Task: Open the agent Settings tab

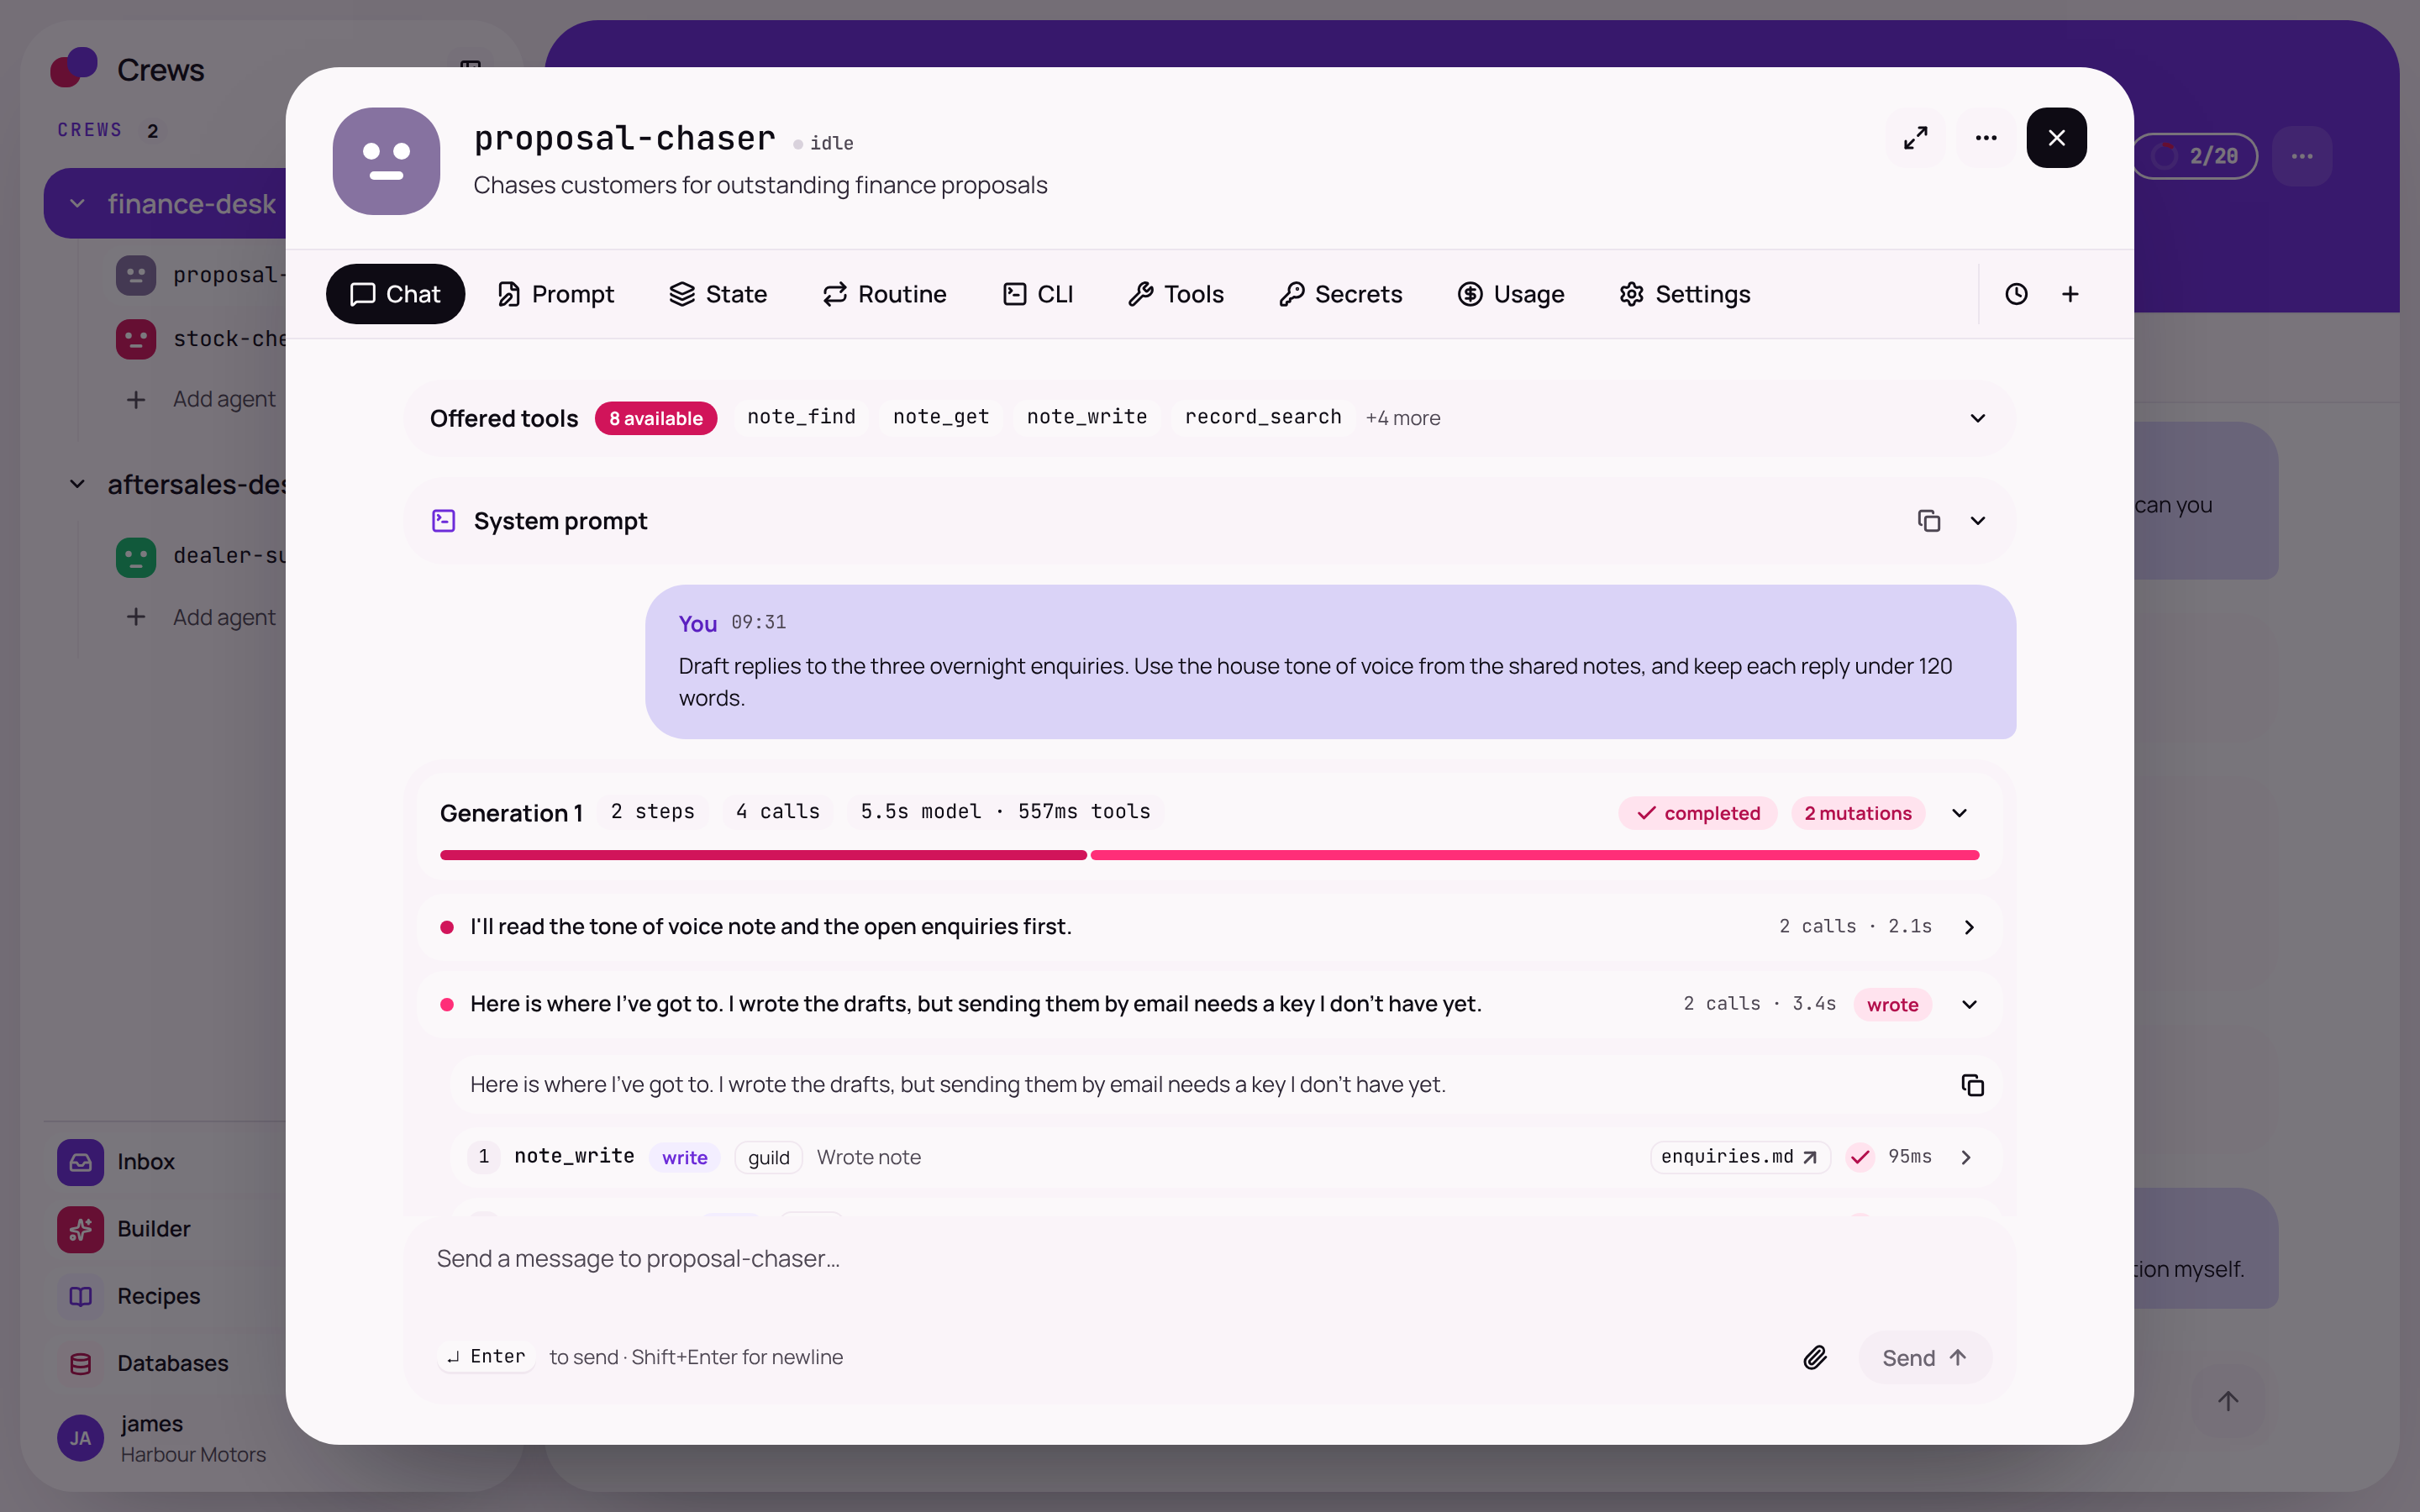Action: pos(1685,294)
